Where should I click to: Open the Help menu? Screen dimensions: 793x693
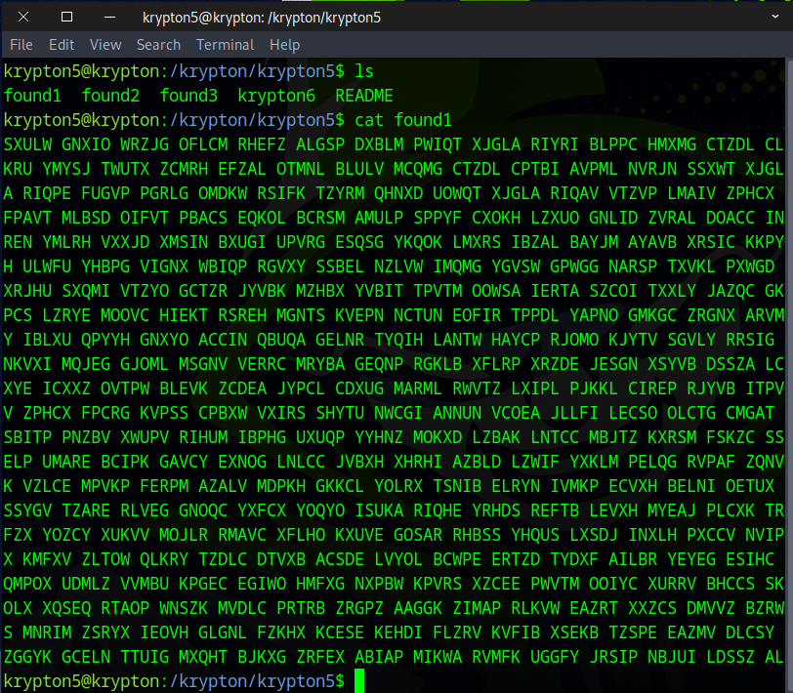[x=284, y=45]
